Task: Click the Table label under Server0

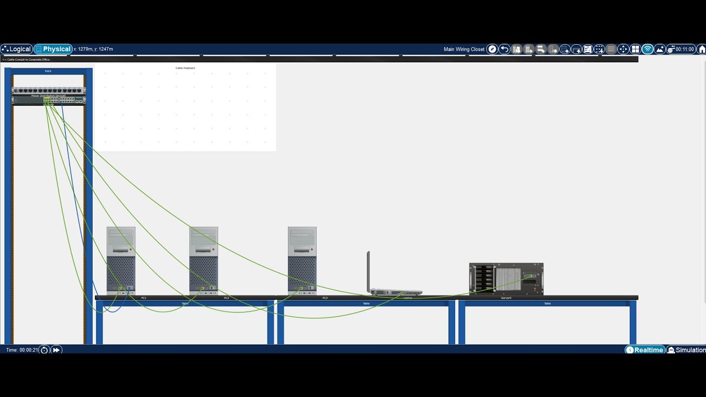Action: 548,303
